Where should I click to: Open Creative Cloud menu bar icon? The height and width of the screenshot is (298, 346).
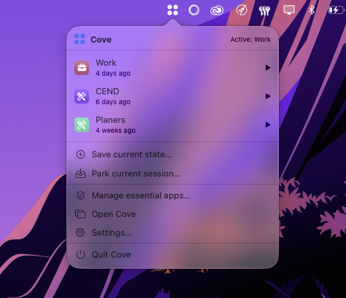[x=216, y=11]
